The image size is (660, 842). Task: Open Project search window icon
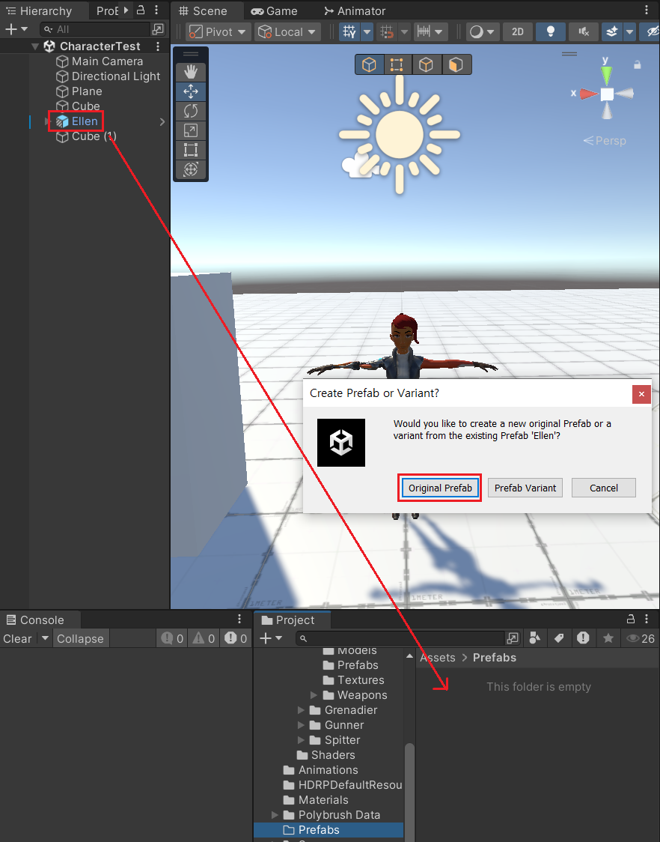pos(513,638)
